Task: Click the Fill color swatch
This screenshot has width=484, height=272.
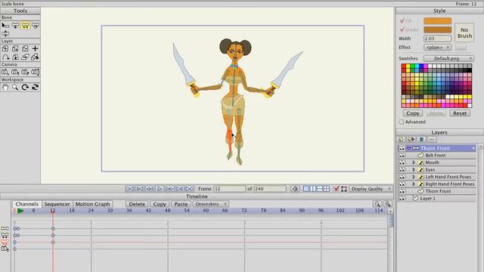Action: (437, 20)
